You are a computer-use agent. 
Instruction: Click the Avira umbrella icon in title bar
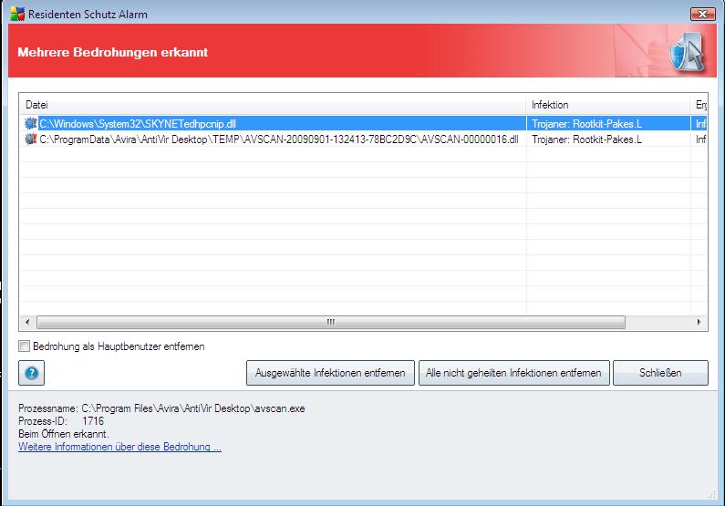tap(17, 14)
